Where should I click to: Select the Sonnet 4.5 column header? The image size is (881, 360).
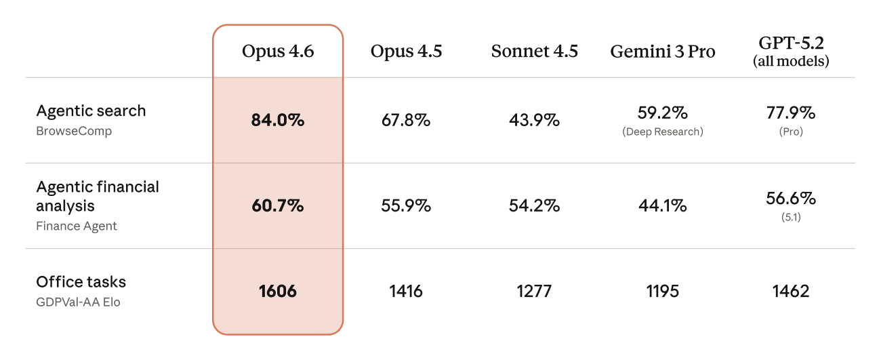[534, 52]
